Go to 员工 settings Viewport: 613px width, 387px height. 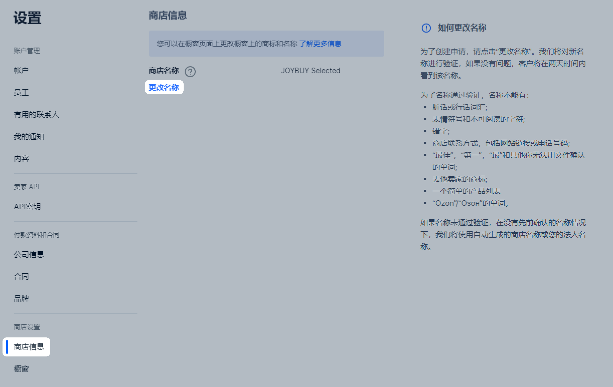[x=21, y=92]
